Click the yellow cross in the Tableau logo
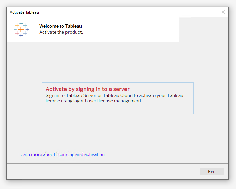The height and width of the screenshot is (189, 236). 17,26
